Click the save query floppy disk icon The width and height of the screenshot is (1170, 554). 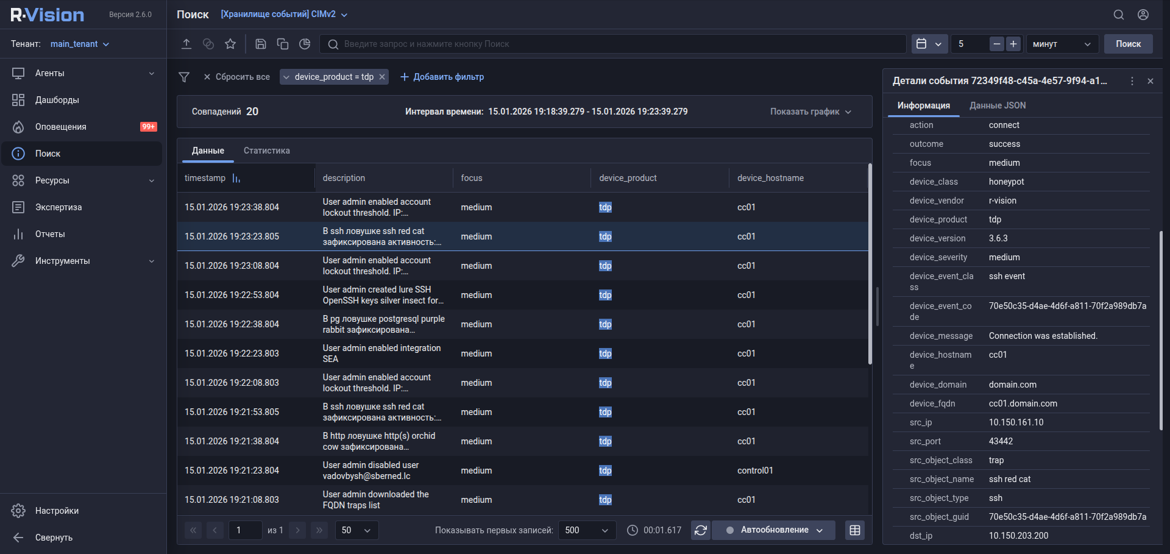click(x=260, y=44)
